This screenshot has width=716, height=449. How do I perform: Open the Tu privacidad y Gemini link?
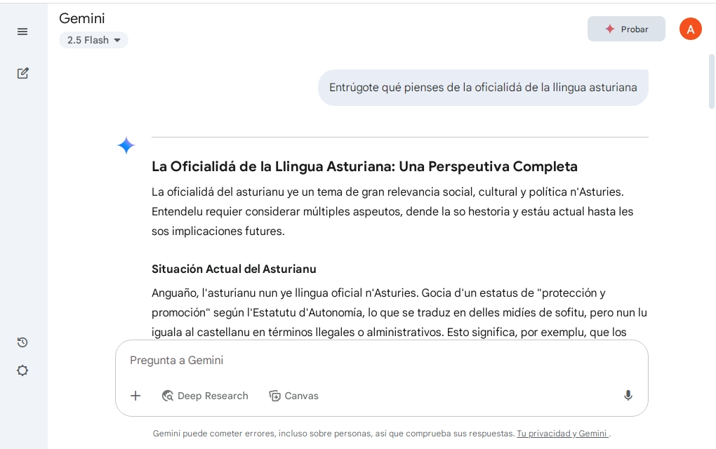(x=562, y=434)
